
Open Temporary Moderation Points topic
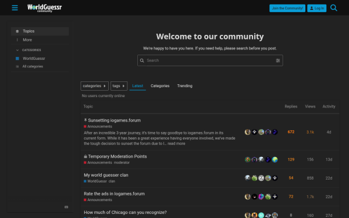(117, 156)
